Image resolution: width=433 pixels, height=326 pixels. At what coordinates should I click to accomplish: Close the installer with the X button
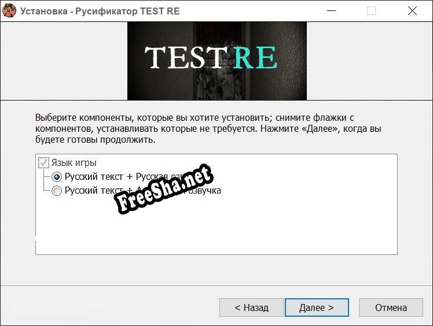(412, 11)
